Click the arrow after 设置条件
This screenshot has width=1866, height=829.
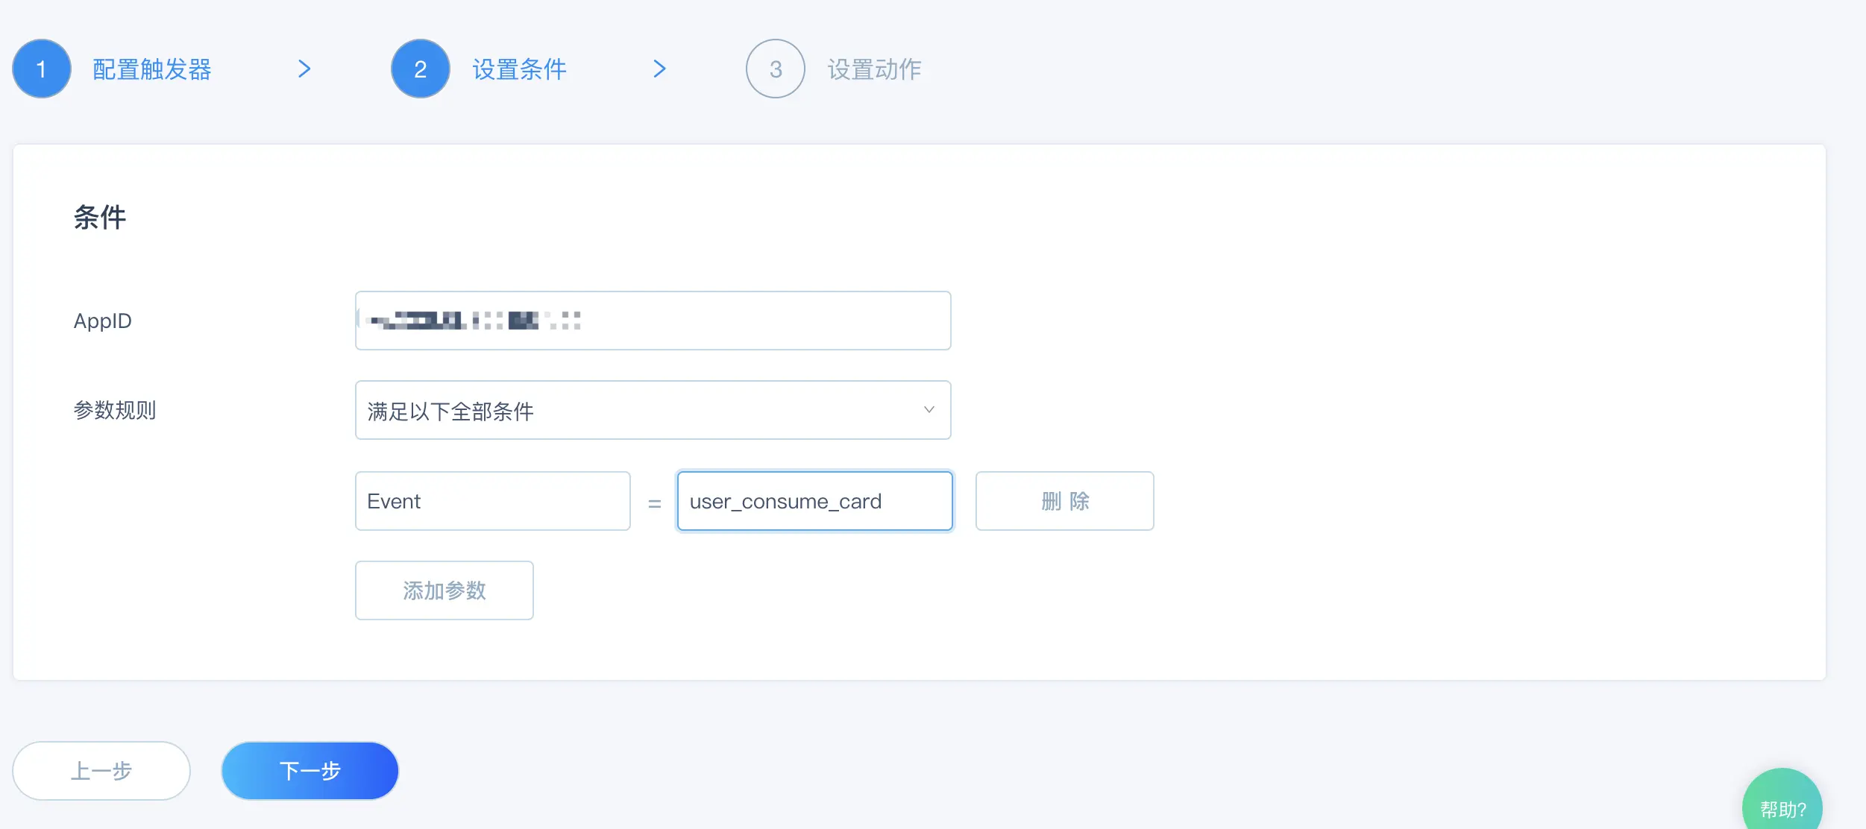(659, 69)
